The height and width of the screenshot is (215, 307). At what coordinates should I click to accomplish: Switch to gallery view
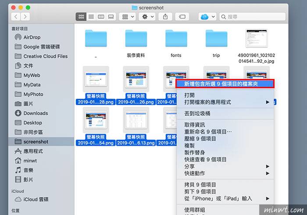coord(111,17)
